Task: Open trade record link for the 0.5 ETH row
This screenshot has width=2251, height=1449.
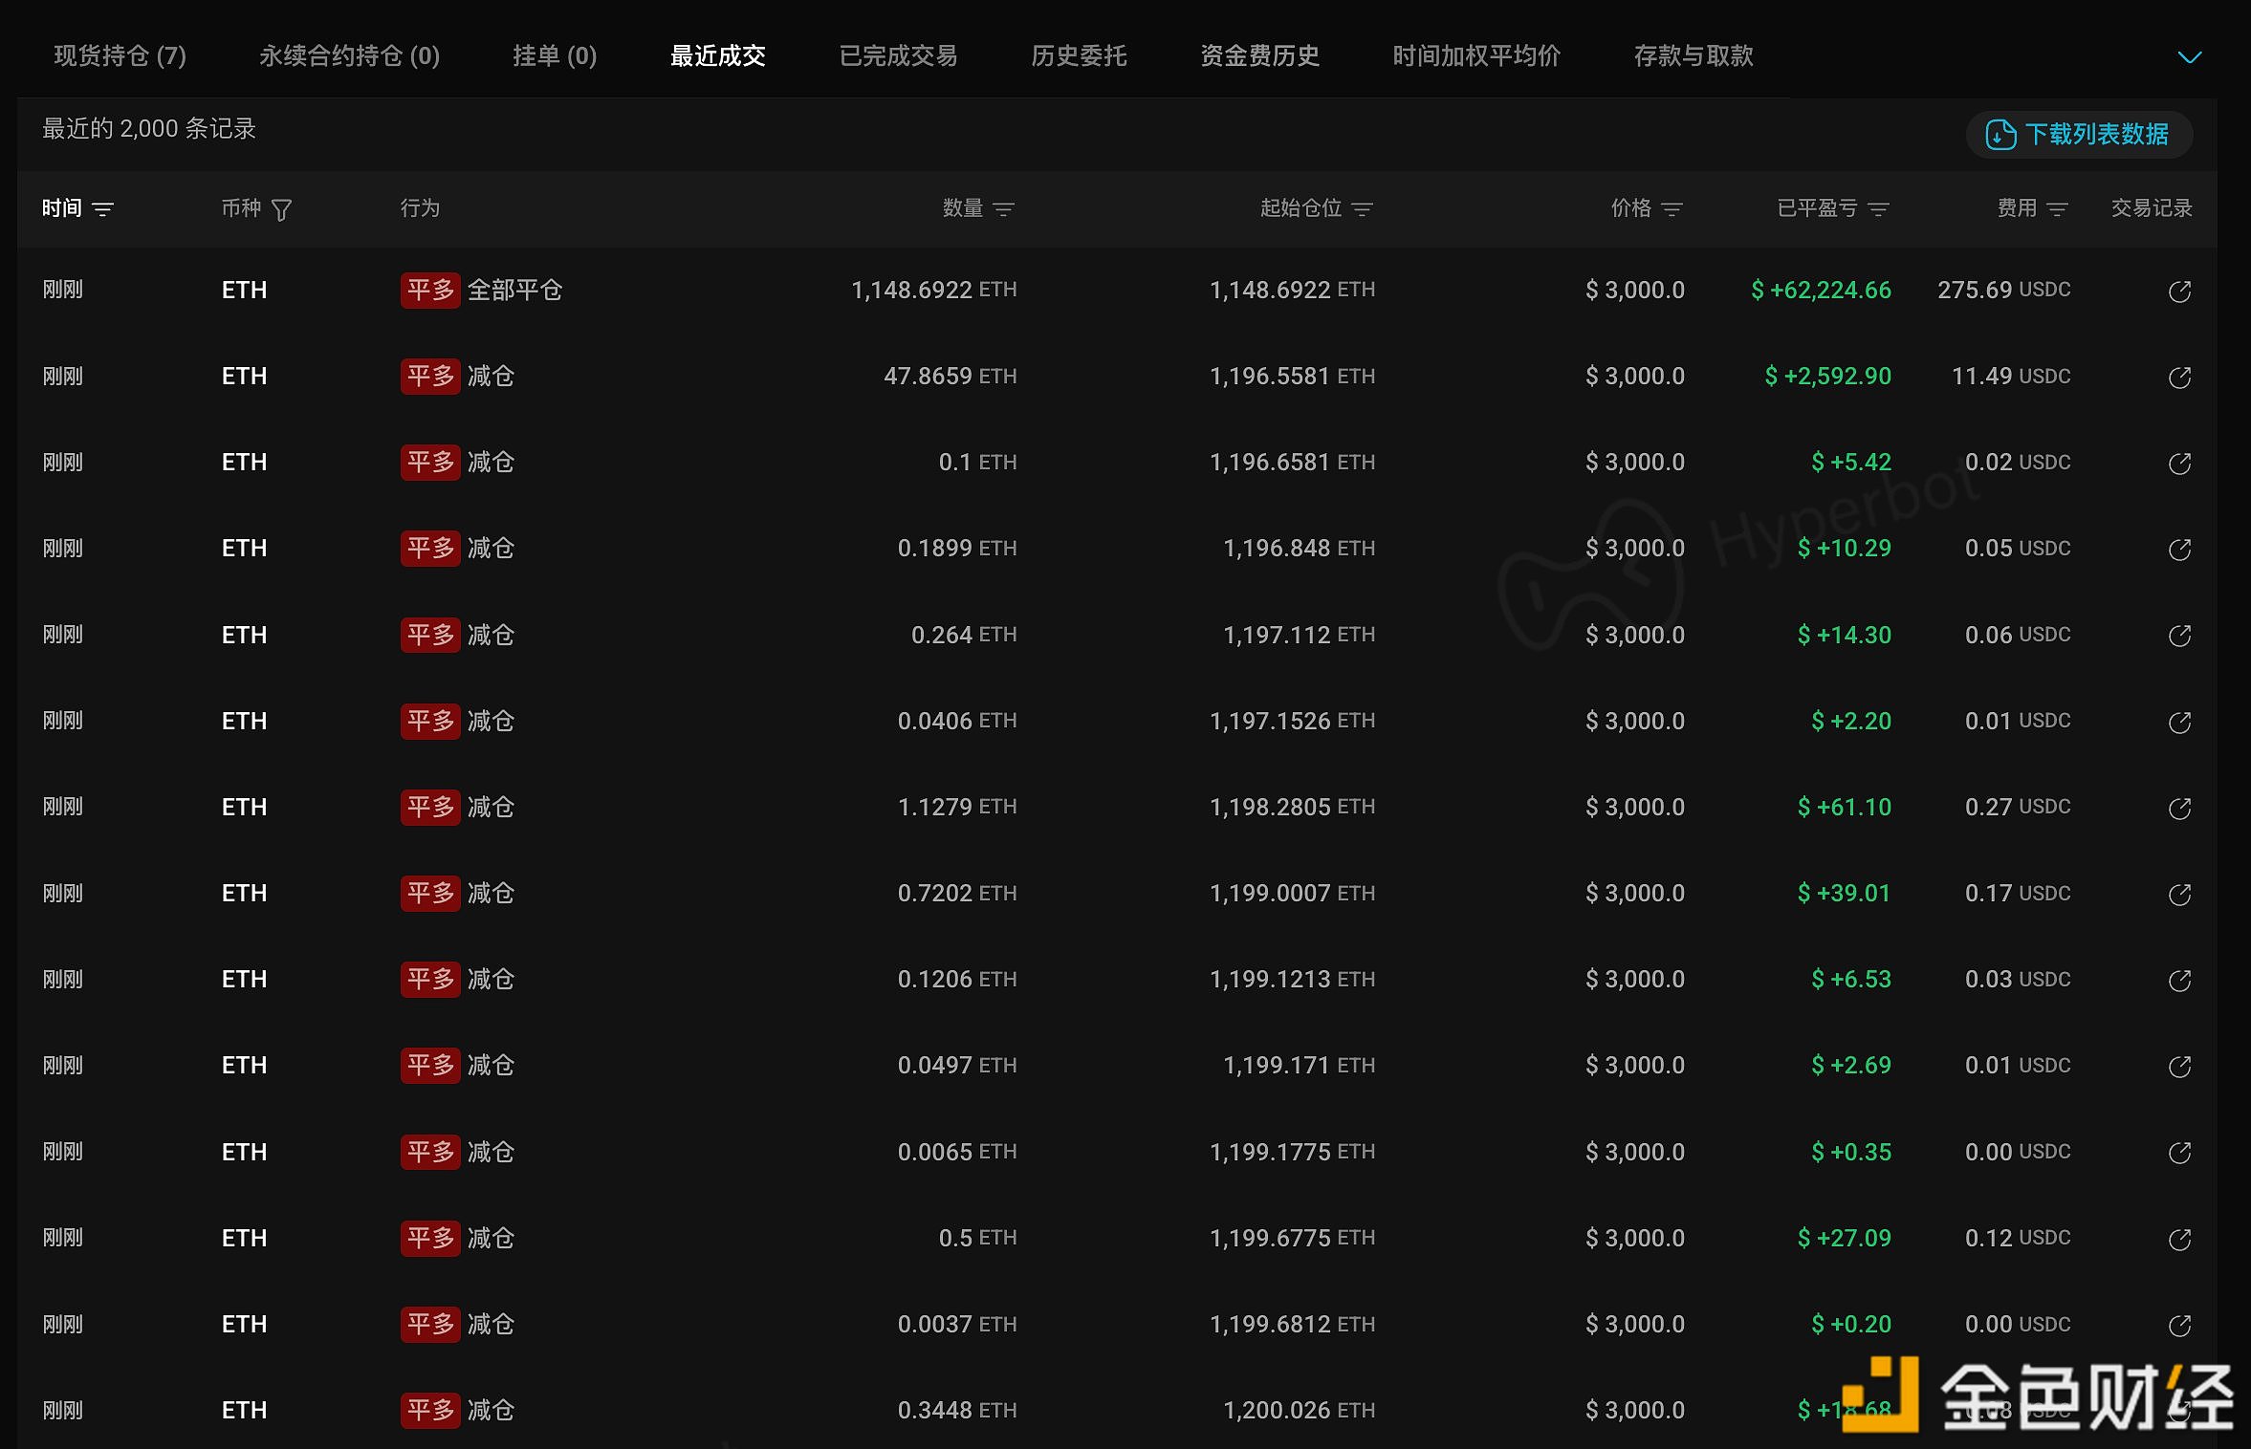Action: [2179, 1240]
